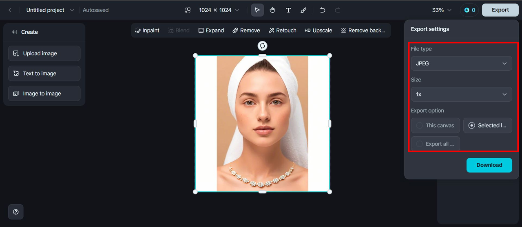Open the JPEG file type dropdown
The height and width of the screenshot is (227, 522).
click(461, 63)
